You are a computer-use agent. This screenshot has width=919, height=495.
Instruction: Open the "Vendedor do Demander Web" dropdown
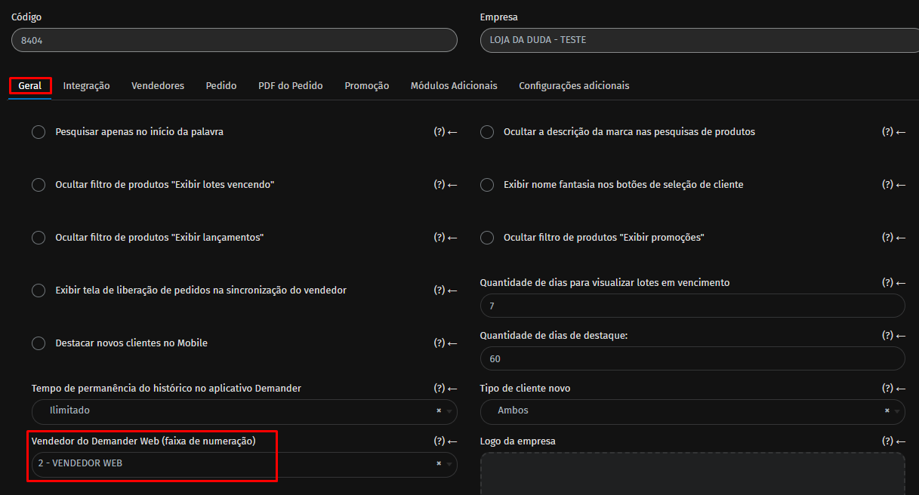pyautogui.click(x=244, y=464)
